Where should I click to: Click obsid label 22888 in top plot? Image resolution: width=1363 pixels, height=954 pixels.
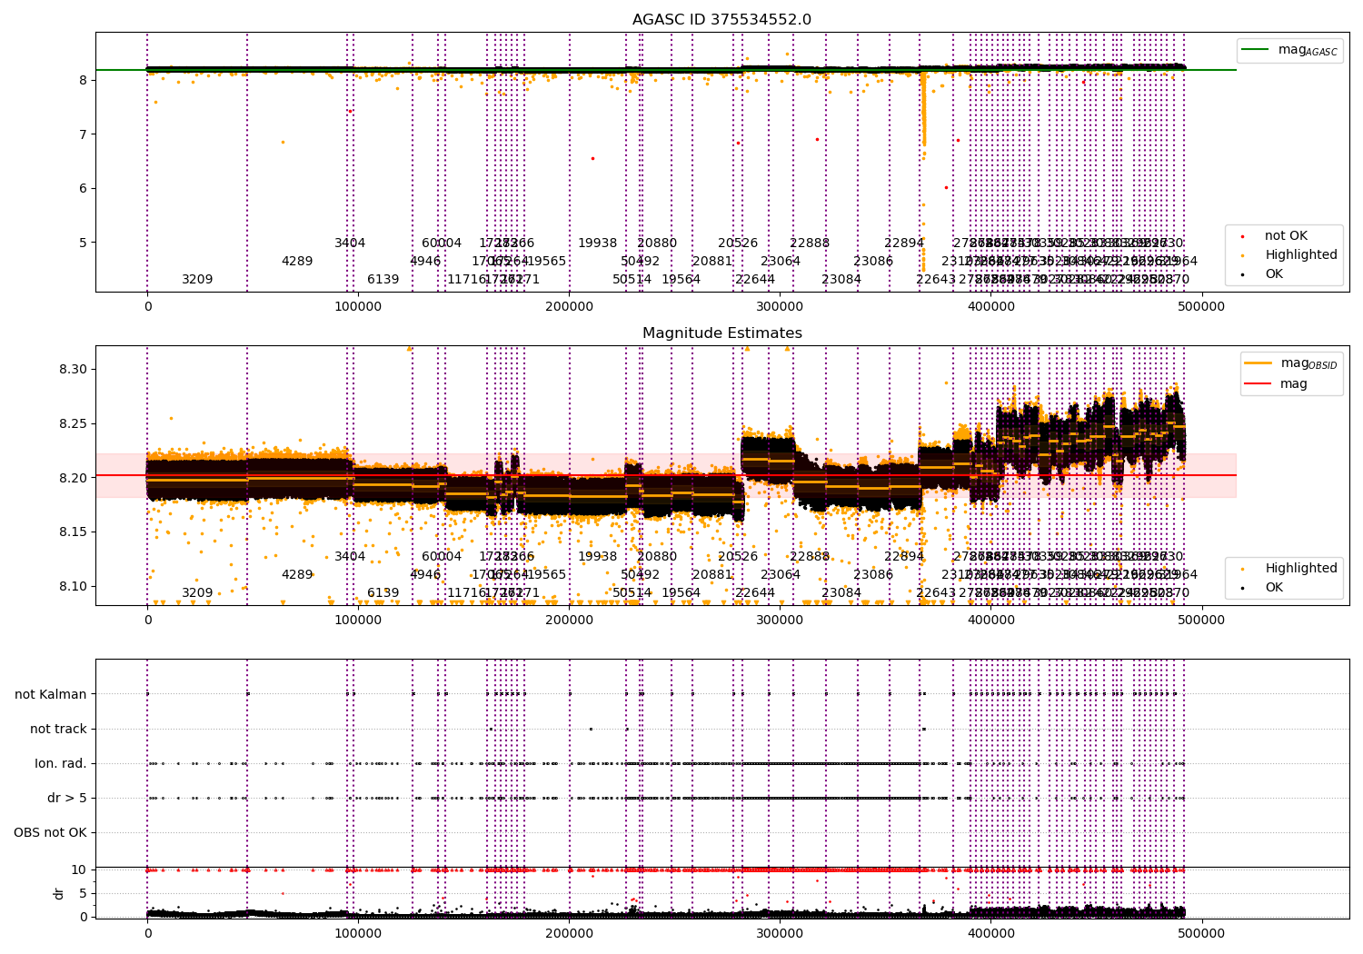[810, 243]
